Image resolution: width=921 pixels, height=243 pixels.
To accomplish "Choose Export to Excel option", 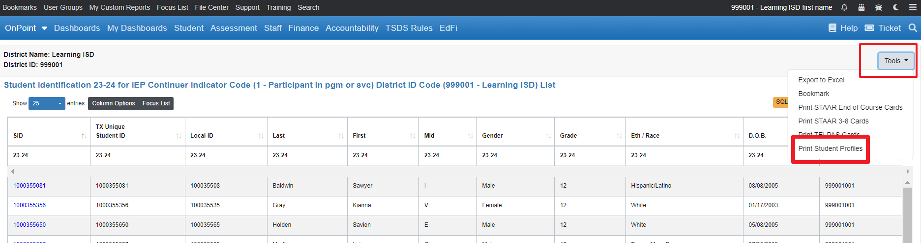I will pyautogui.click(x=821, y=80).
